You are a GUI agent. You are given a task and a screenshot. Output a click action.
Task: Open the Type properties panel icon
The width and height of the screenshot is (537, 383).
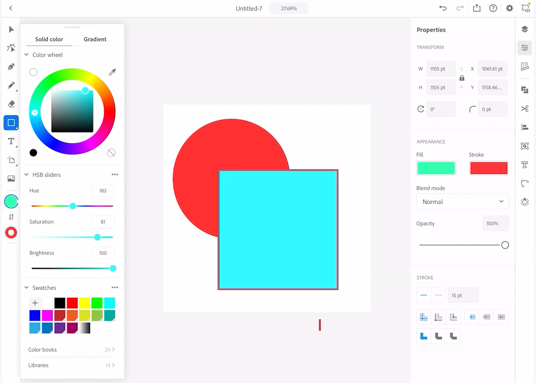524,165
